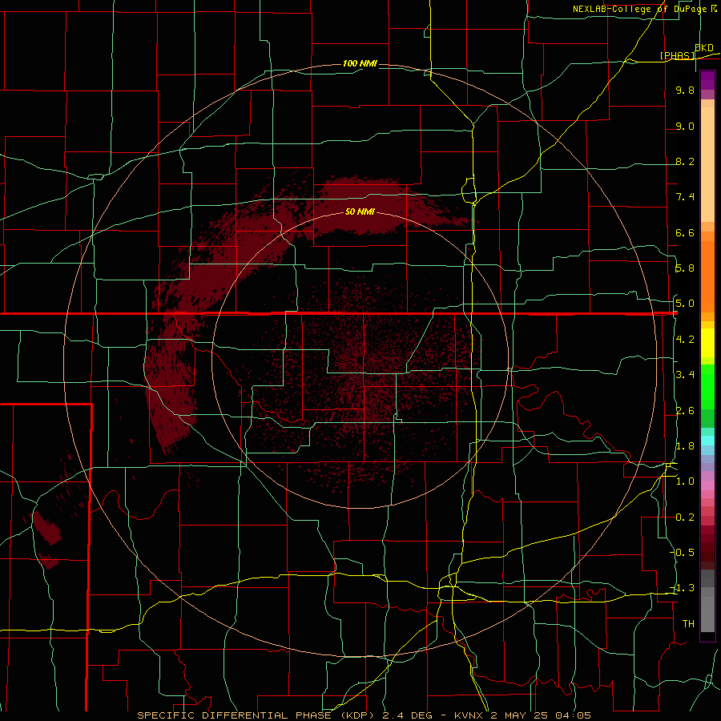The image size is (721, 721).
Task: Click "2 MAY 25" date in the caption
Action: point(520,715)
